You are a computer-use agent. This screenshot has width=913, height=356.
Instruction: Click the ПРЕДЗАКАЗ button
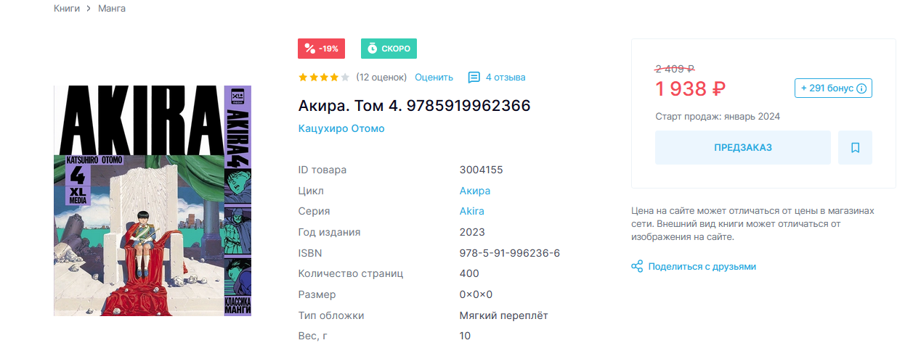743,148
